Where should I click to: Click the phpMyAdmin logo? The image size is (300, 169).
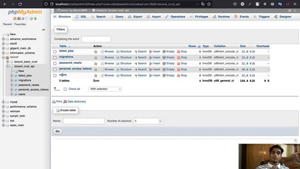(x=25, y=12)
